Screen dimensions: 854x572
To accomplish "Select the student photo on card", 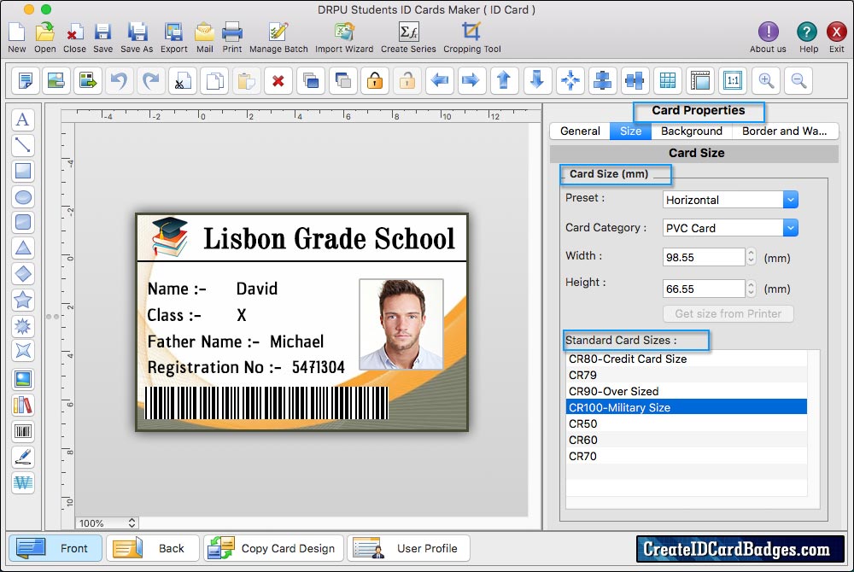I will click(401, 324).
